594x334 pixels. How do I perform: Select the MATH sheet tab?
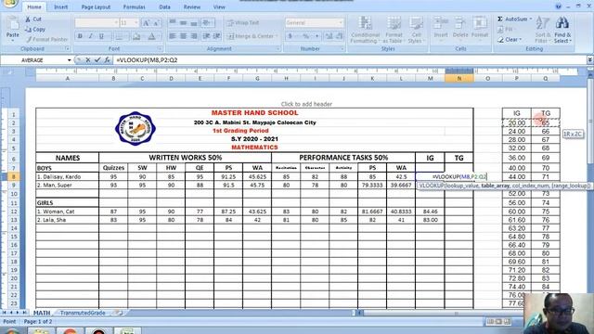point(42,313)
